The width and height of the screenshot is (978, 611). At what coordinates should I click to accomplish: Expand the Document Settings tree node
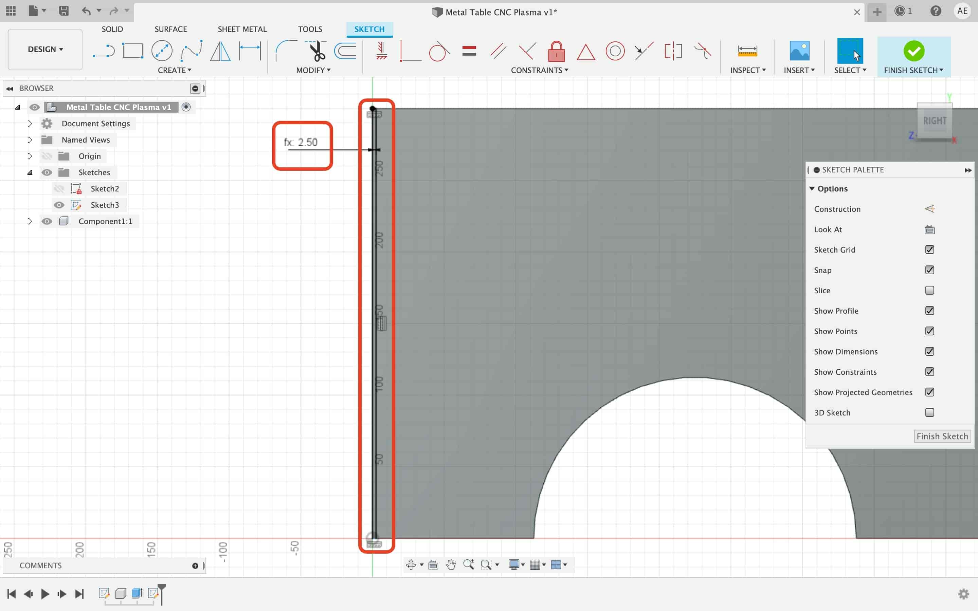pos(30,124)
